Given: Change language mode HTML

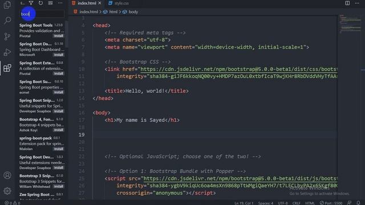Looking at the screenshot, I should tap(310, 203).
